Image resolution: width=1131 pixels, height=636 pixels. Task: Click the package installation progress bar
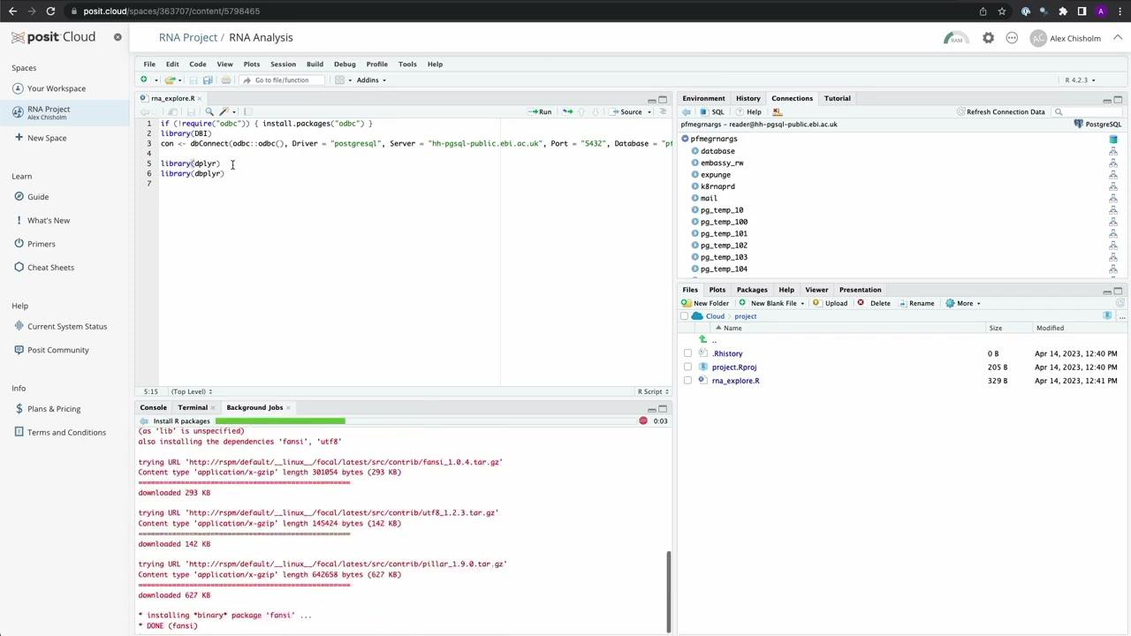pos(279,420)
